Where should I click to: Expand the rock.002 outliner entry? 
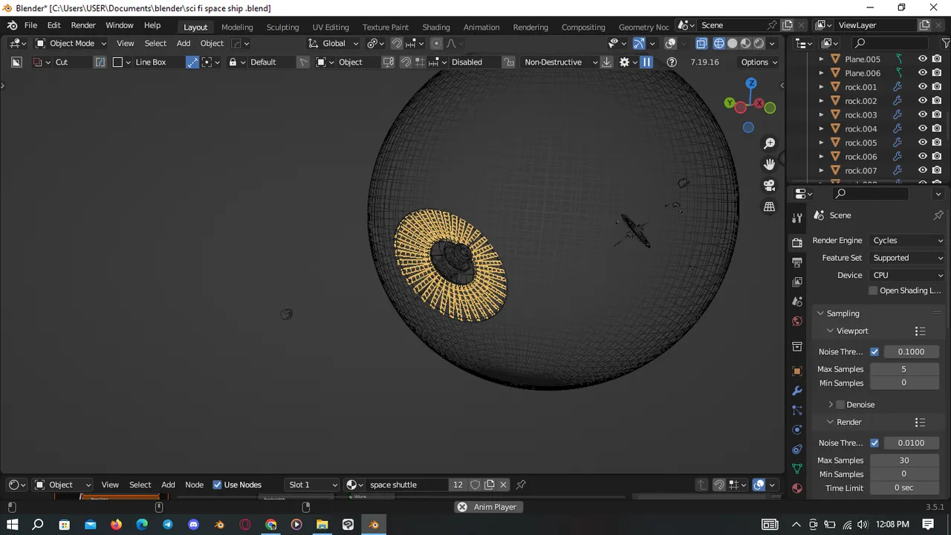[x=821, y=101]
